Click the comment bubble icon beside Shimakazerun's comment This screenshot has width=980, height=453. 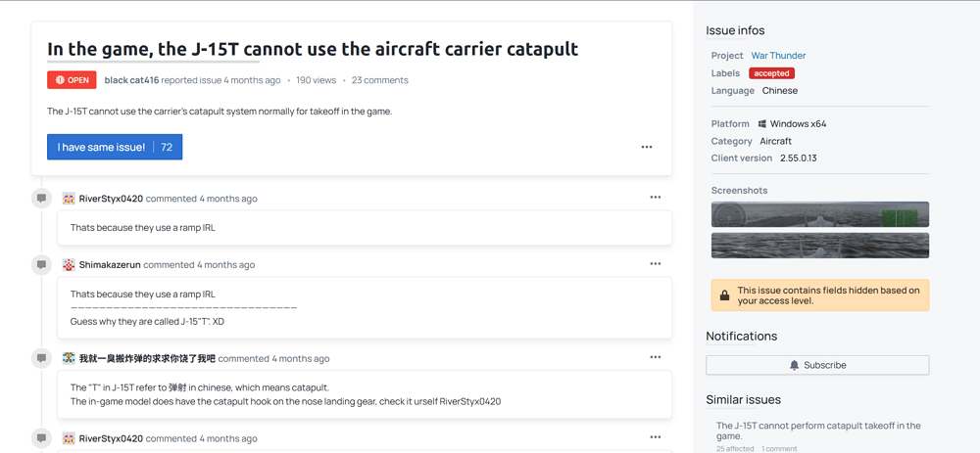(x=41, y=264)
